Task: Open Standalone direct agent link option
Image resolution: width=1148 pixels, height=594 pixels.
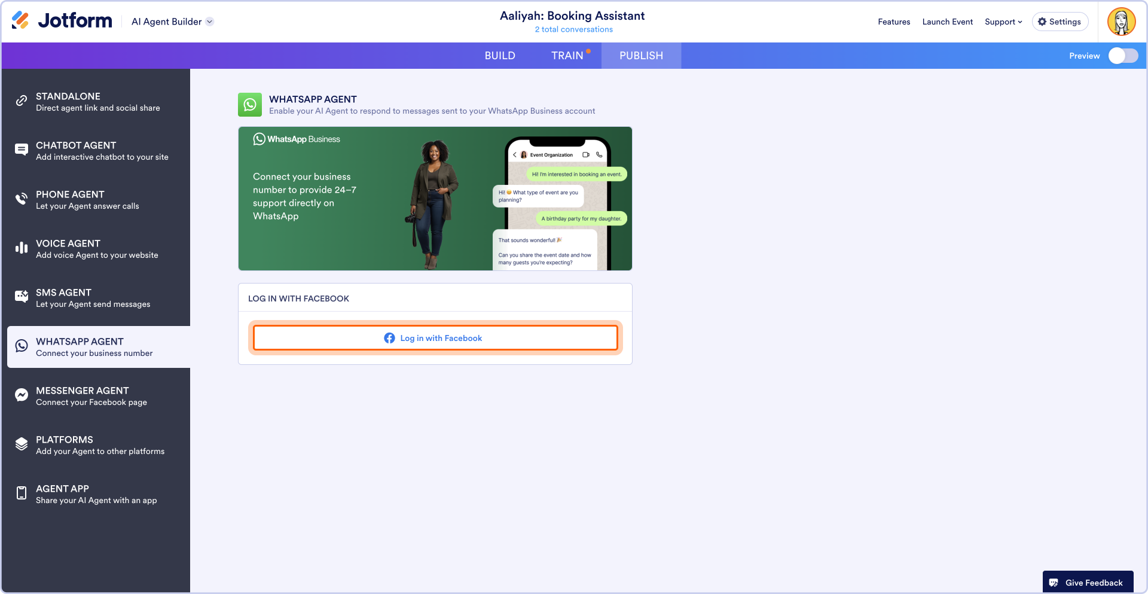Action: 98,102
